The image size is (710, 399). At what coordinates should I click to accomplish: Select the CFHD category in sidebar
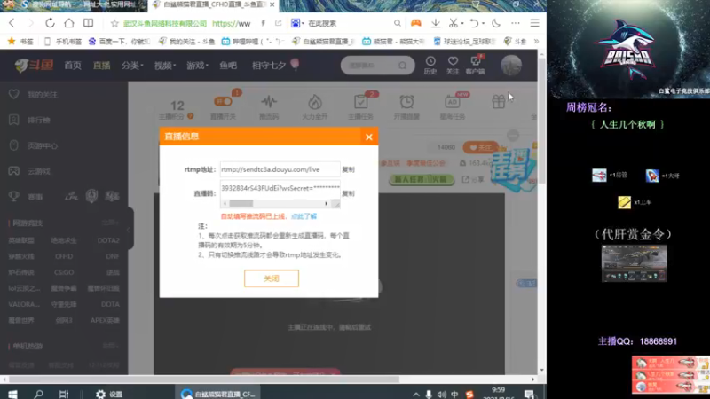tap(64, 256)
